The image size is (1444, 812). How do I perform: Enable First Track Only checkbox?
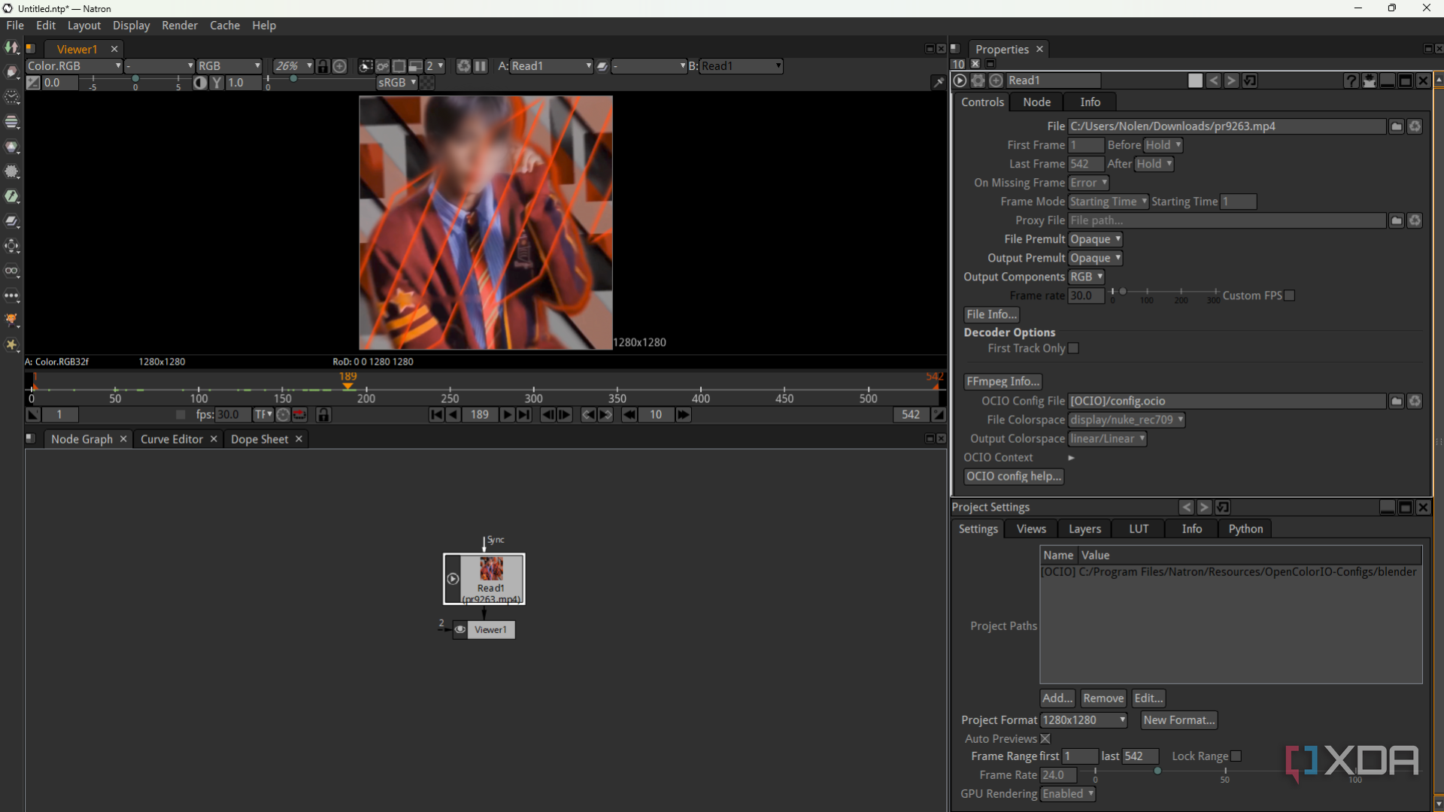click(1074, 349)
